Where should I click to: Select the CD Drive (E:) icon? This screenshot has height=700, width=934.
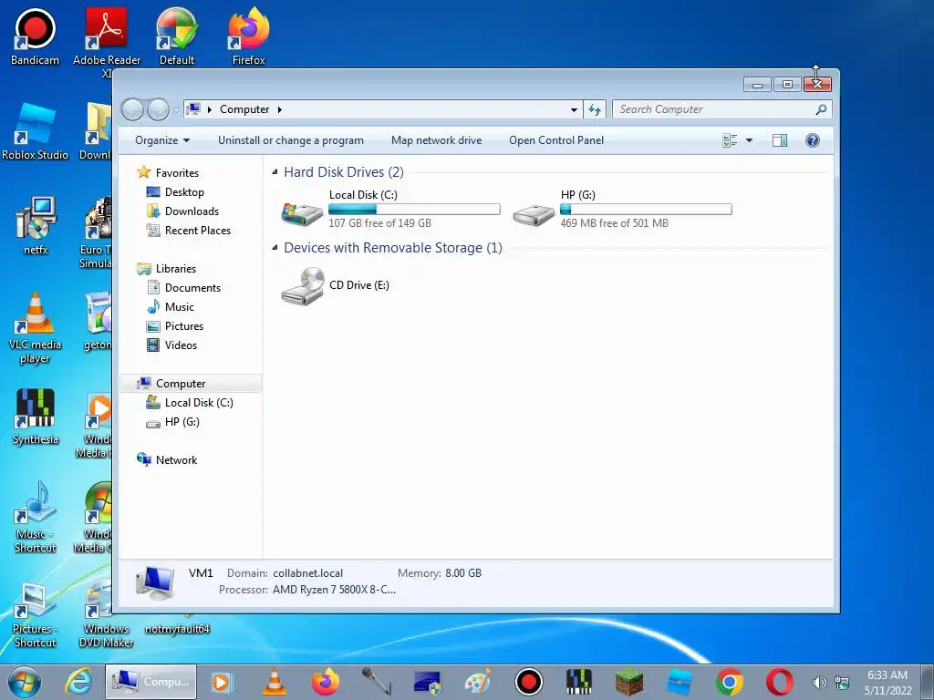pos(303,285)
